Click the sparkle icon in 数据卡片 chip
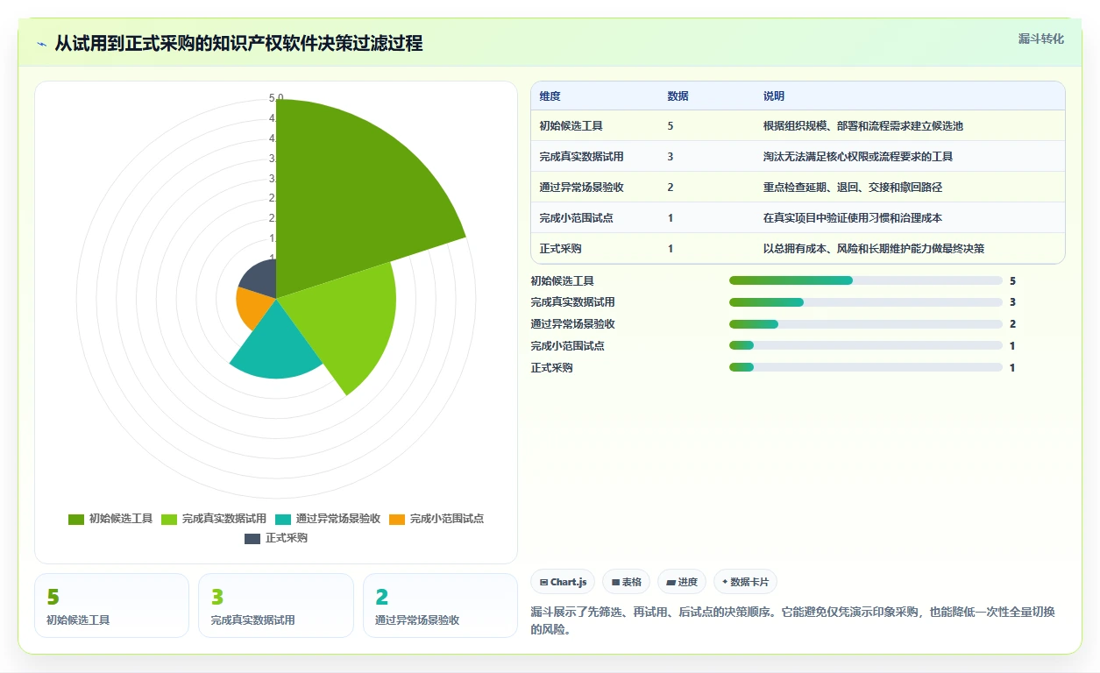Viewport: 1100px width, 673px height. tap(725, 582)
